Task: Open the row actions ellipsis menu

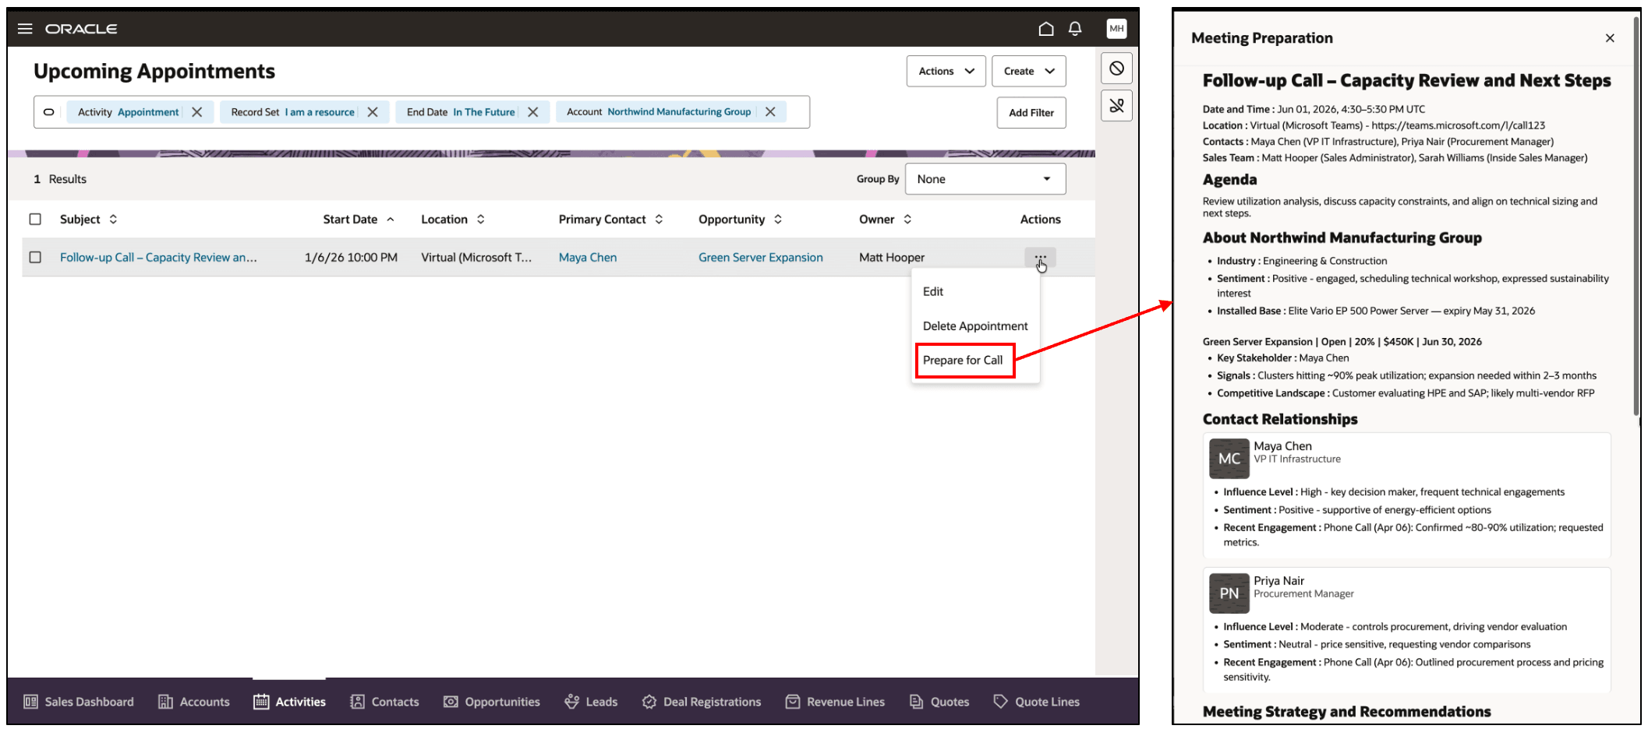Action: pos(1040,257)
